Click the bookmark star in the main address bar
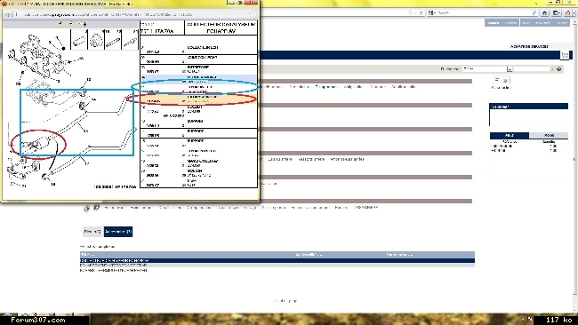The image size is (578, 325). pos(411,13)
